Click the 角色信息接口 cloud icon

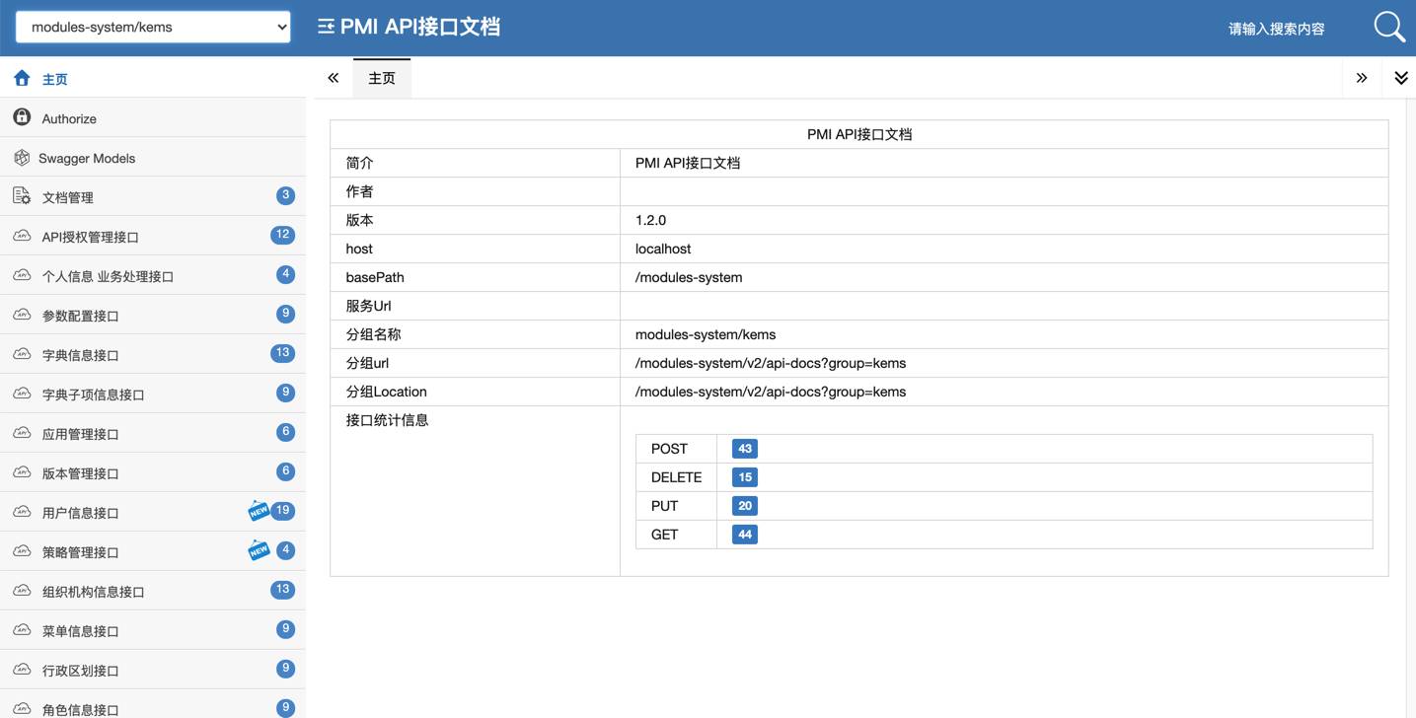22,709
